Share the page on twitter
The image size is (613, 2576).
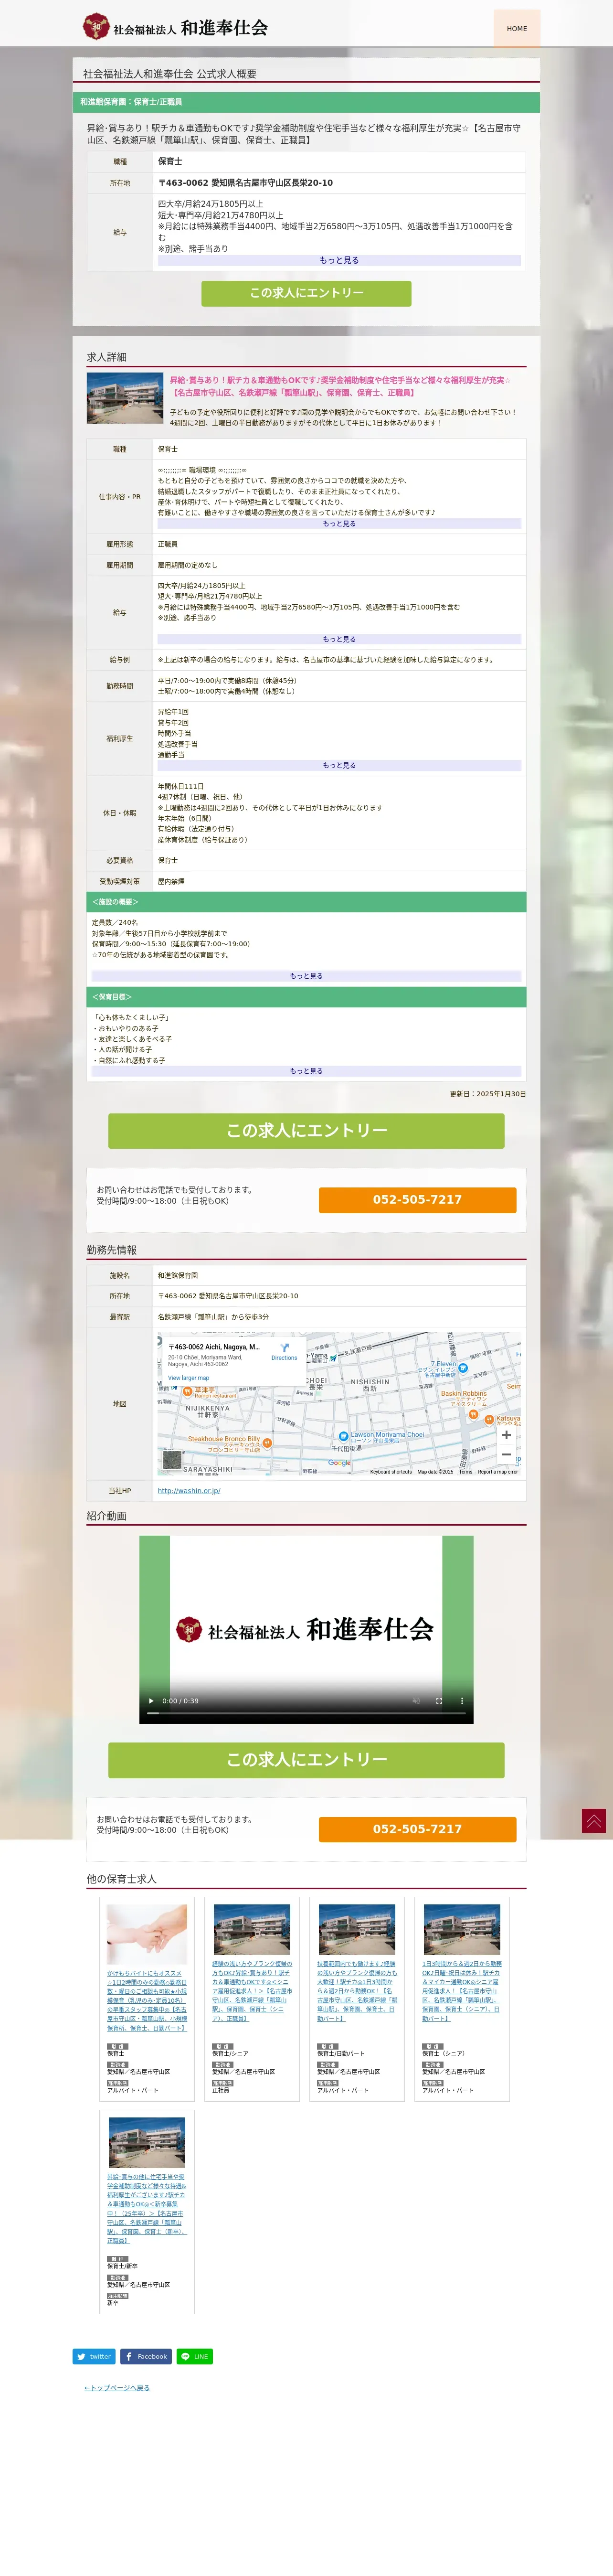tap(94, 2357)
